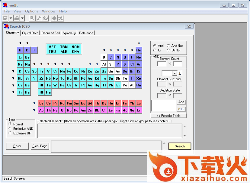Click the Clr button
The width and height of the screenshot is (250, 183).
[x=181, y=109]
